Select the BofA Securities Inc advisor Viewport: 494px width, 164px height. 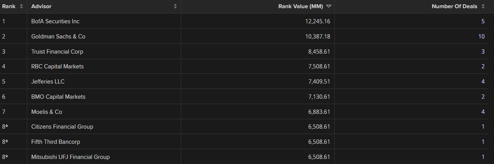click(x=55, y=21)
